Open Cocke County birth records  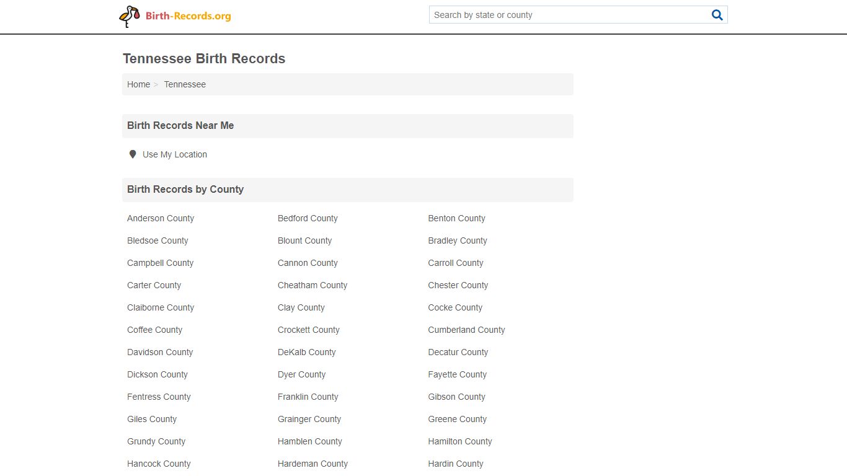(455, 307)
